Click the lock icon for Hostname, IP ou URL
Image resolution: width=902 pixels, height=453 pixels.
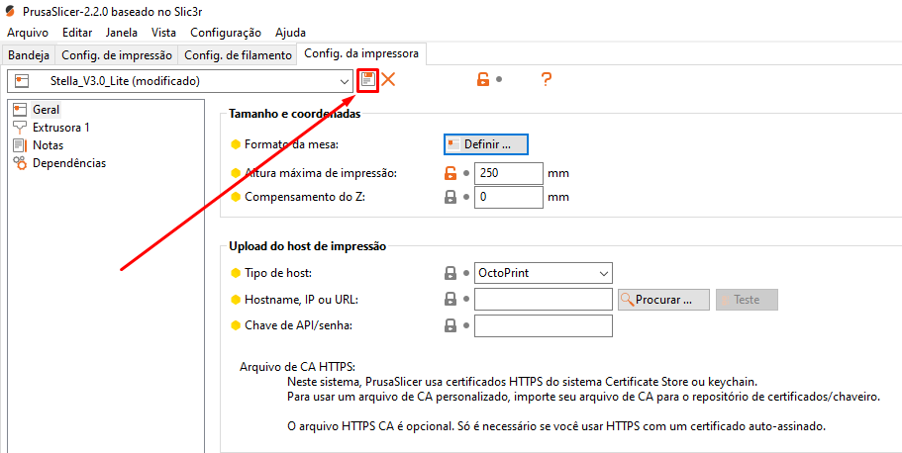coord(451,299)
